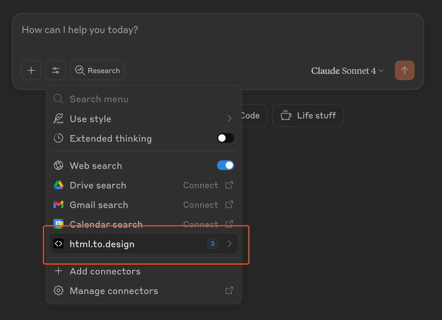The image size is (442, 320).
Task: Click the coffee cup icon on Life stuff
Action: 286,115
